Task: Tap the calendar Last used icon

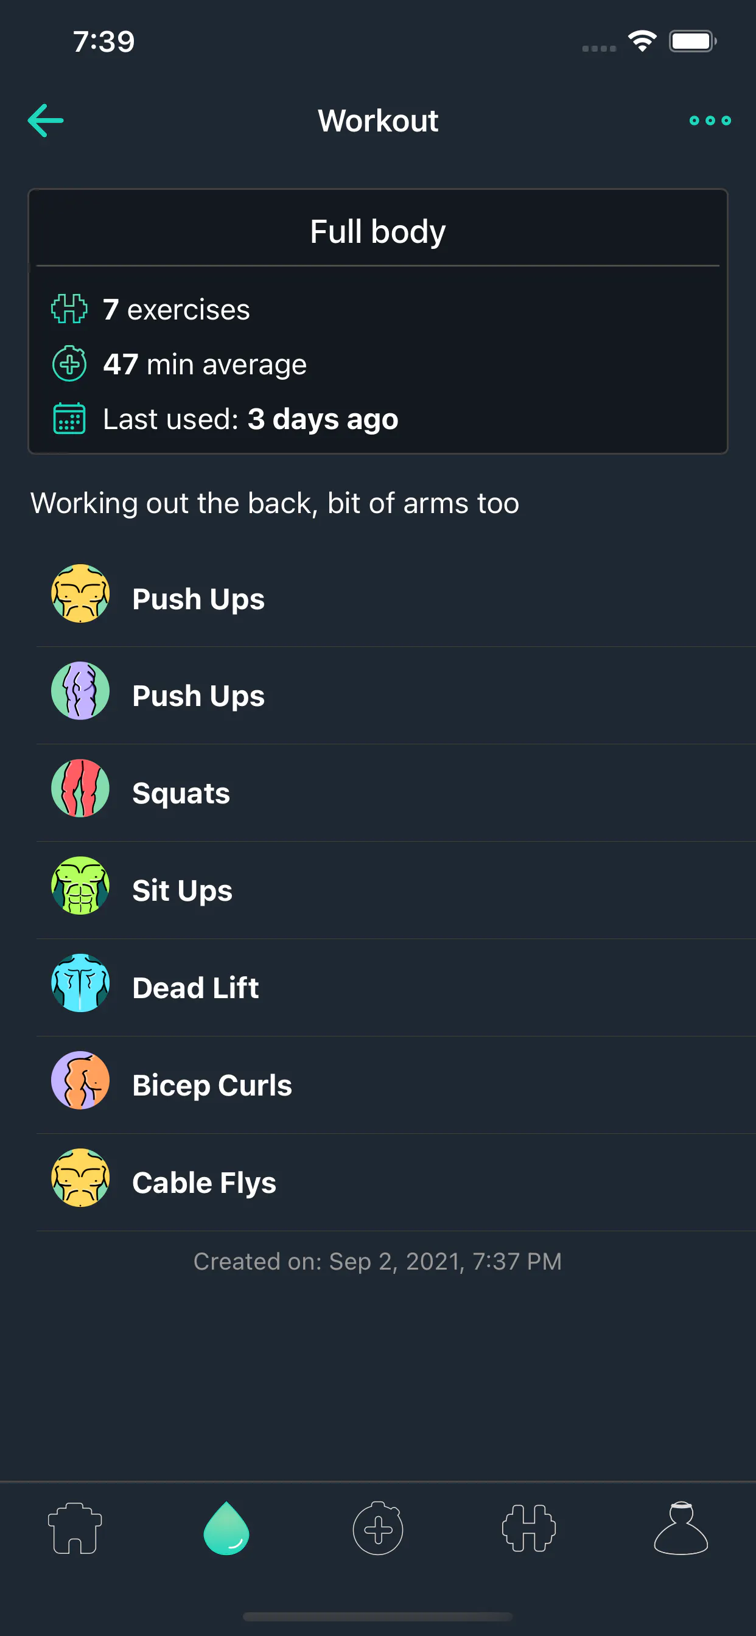Action: pyautogui.click(x=69, y=419)
